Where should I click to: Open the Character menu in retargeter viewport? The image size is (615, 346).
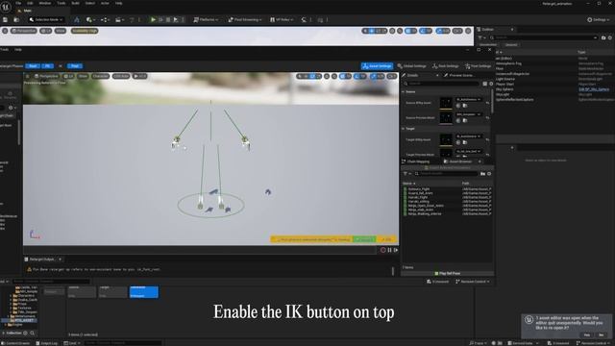click(100, 76)
